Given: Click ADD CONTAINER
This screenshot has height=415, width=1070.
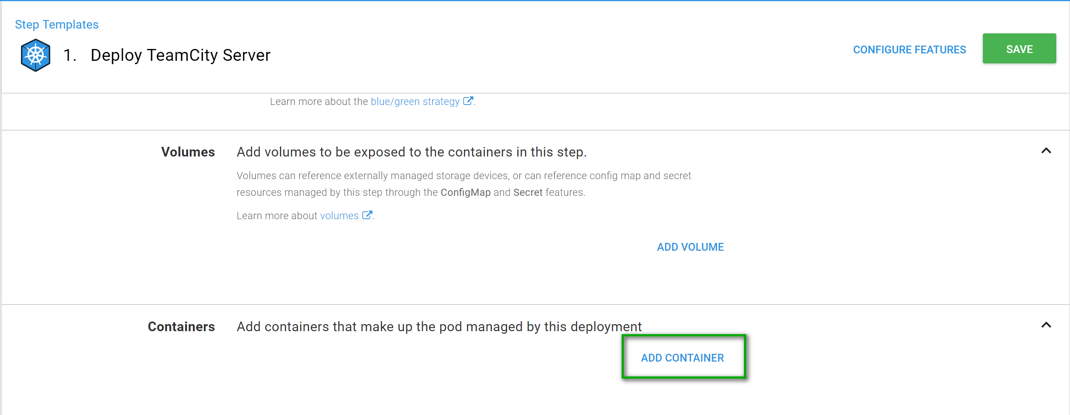Looking at the screenshot, I should pos(682,358).
